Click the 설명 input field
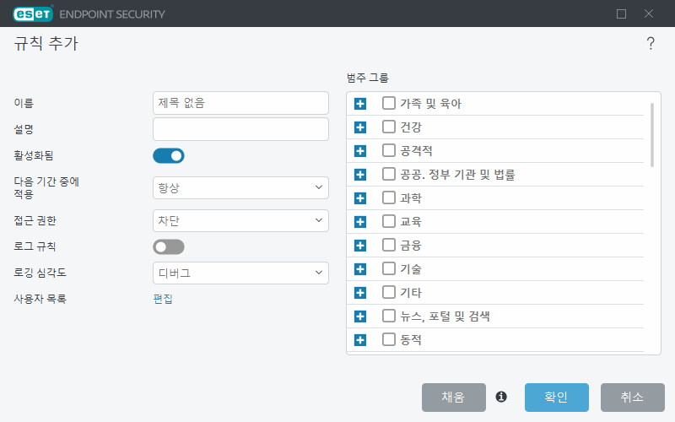This screenshot has height=422, width=675. pyautogui.click(x=240, y=129)
